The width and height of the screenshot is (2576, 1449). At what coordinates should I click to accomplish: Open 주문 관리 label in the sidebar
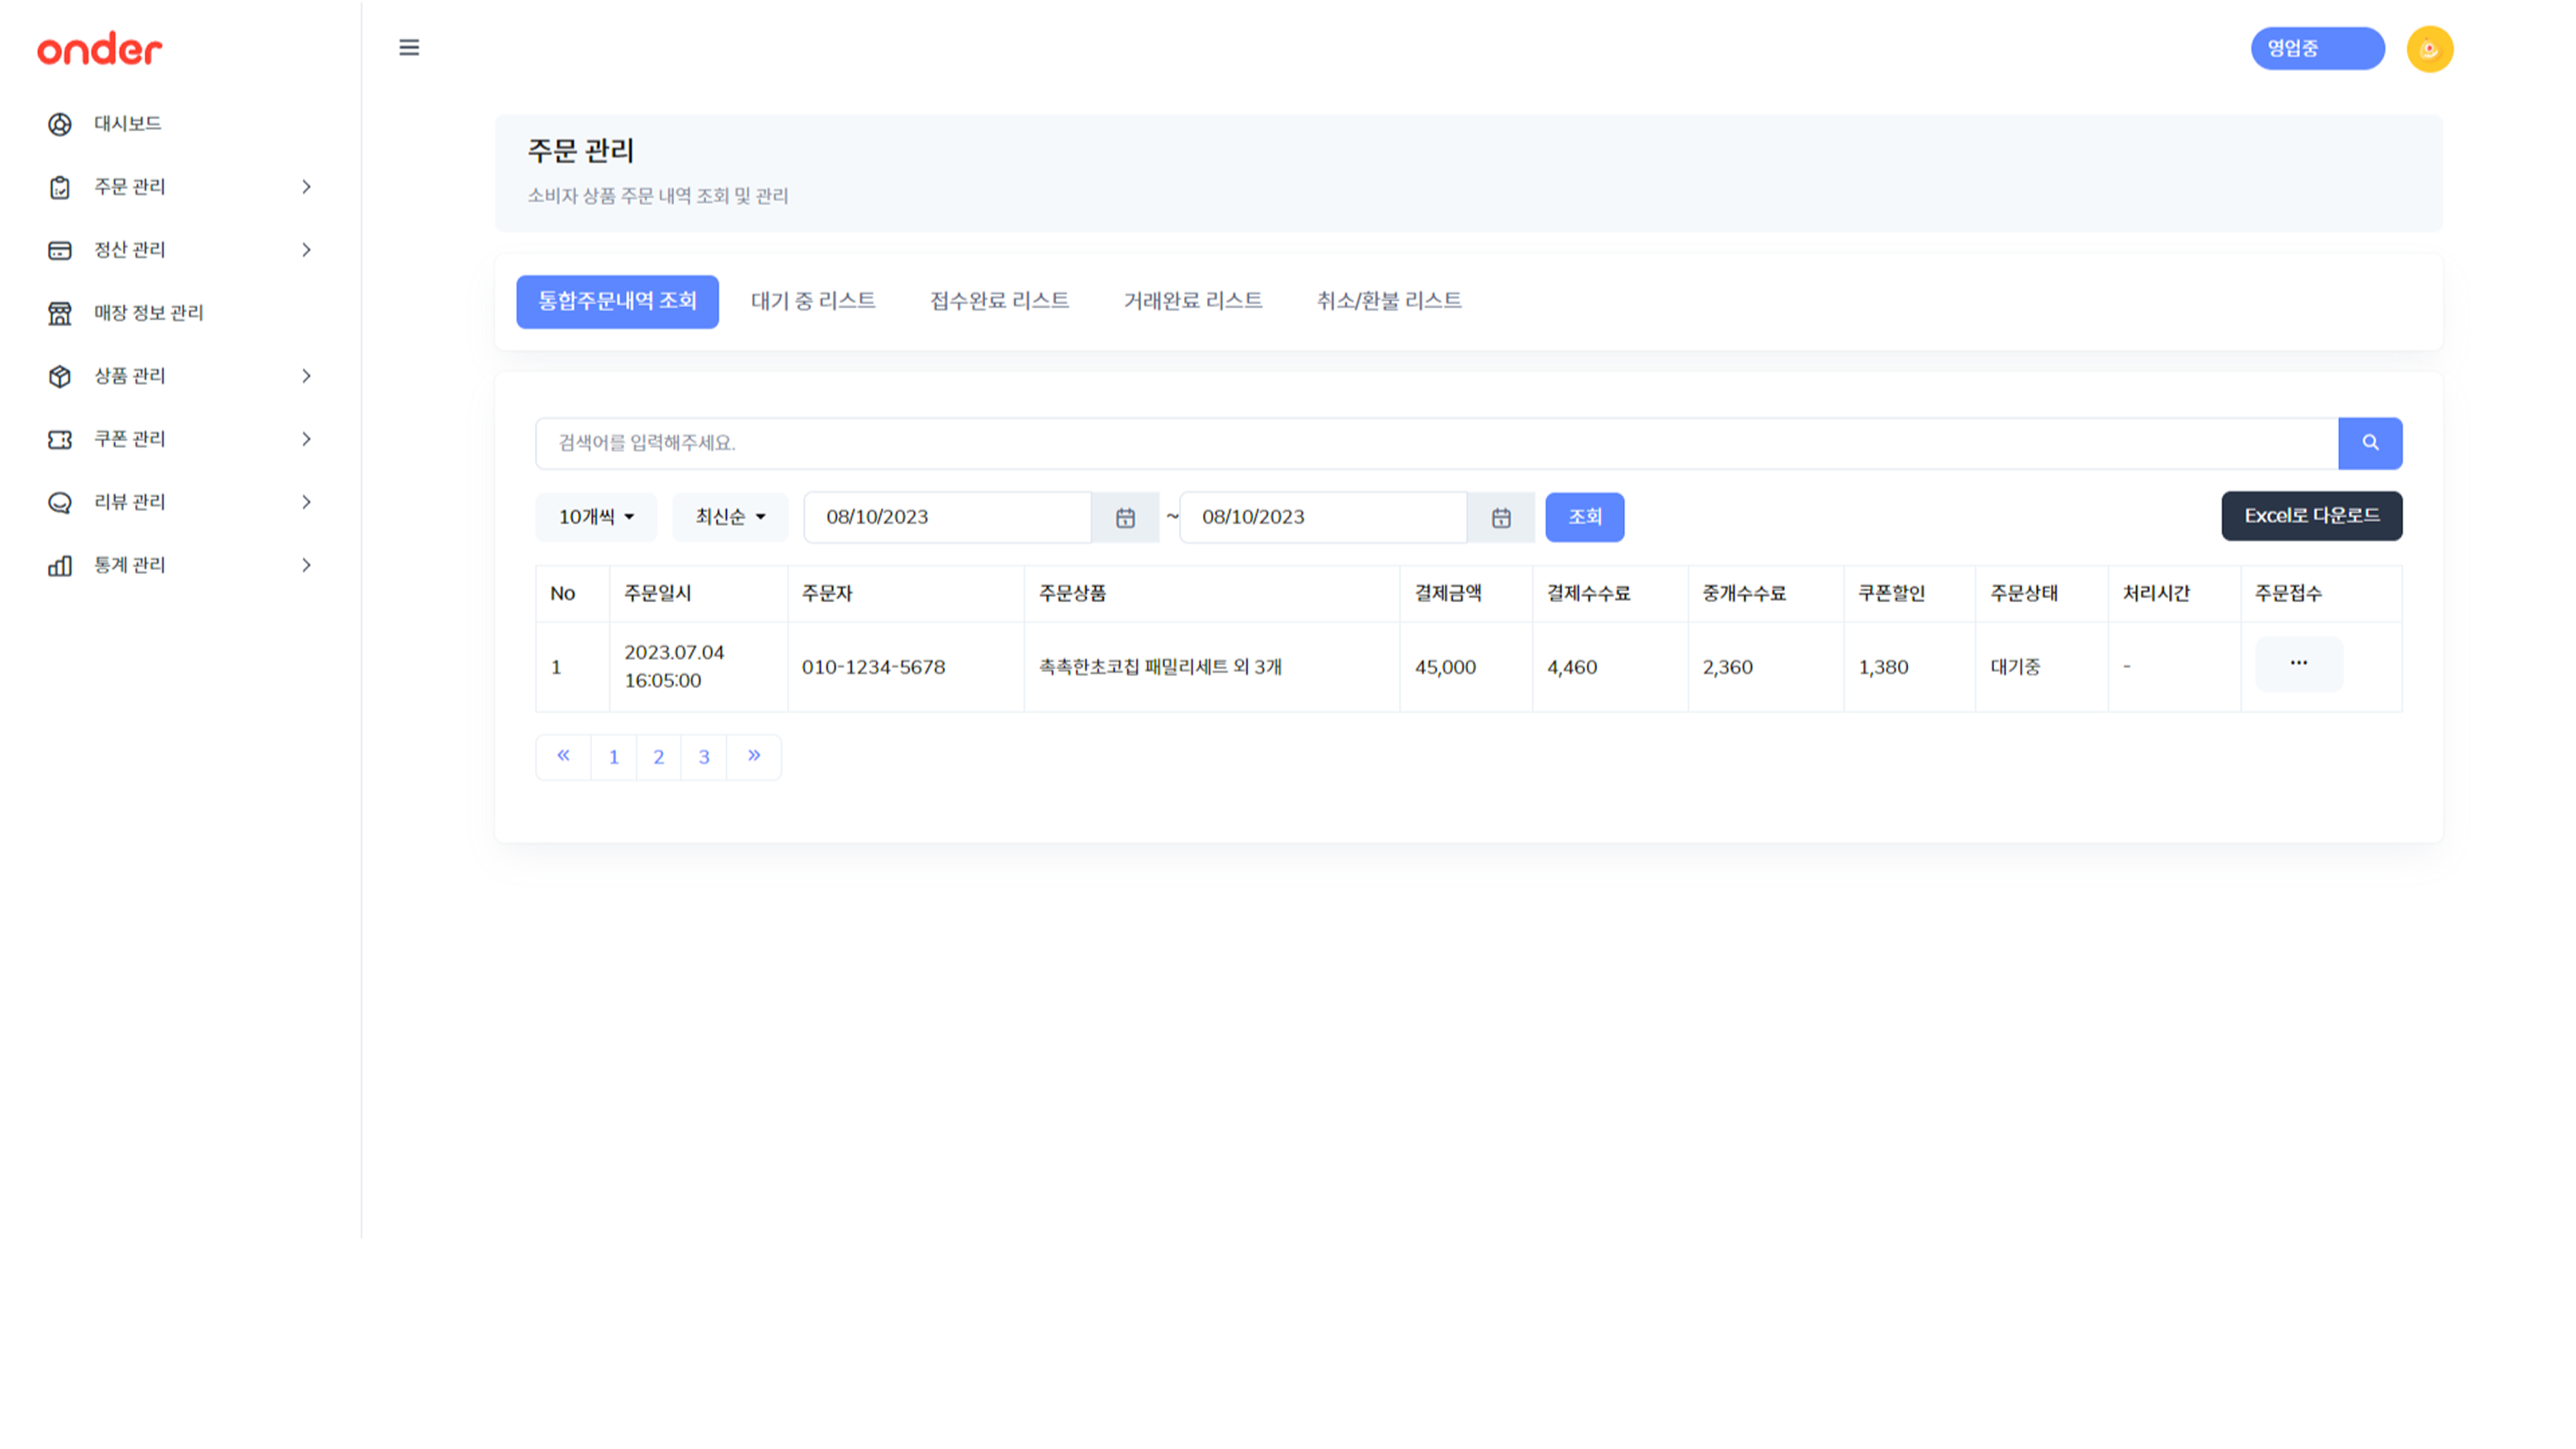[130, 187]
